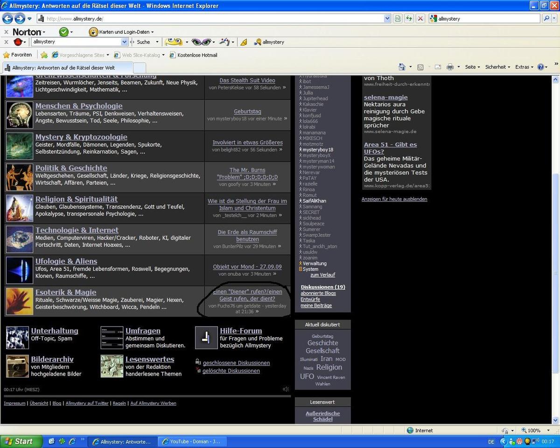Screen dimensions: 560x448
Task: Click the Unterhaltung image icon
Action: 17,338
